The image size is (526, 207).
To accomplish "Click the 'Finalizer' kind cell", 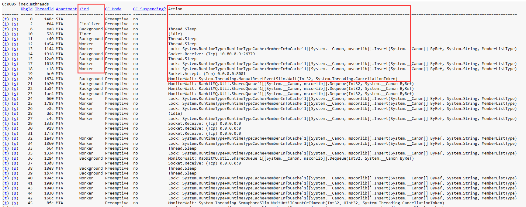I will 90,24.
